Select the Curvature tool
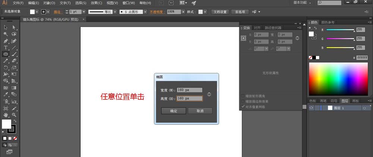373x157 pixels. [14, 41]
